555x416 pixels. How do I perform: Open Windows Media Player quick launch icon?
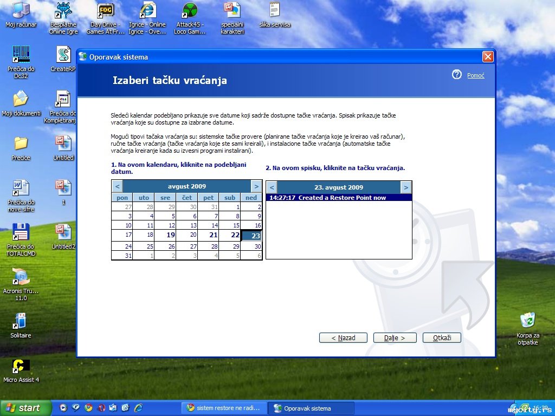coord(63,407)
